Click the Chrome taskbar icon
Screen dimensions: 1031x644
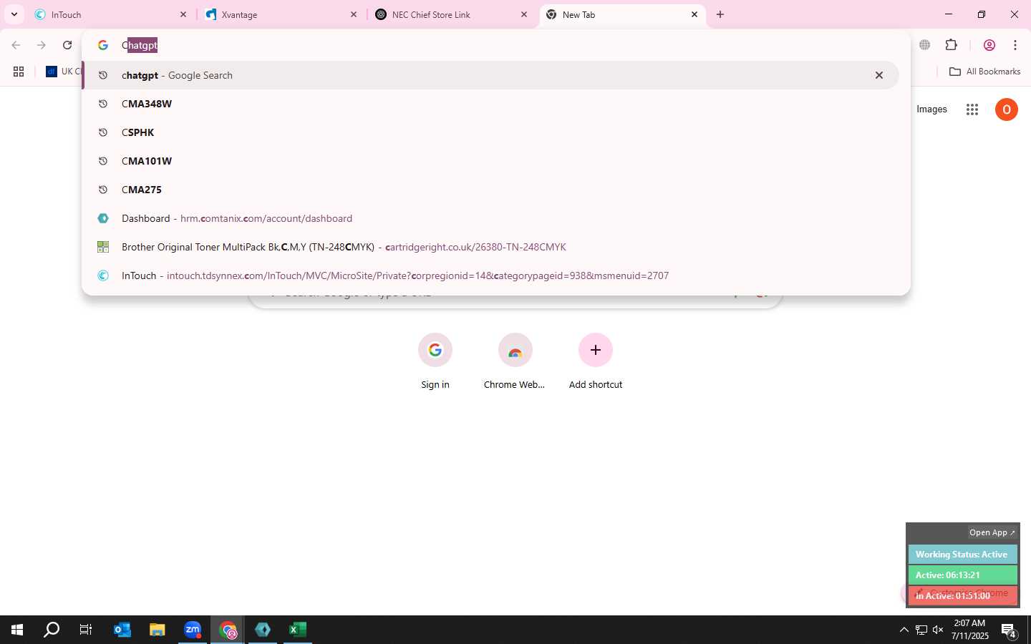[x=228, y=630]
